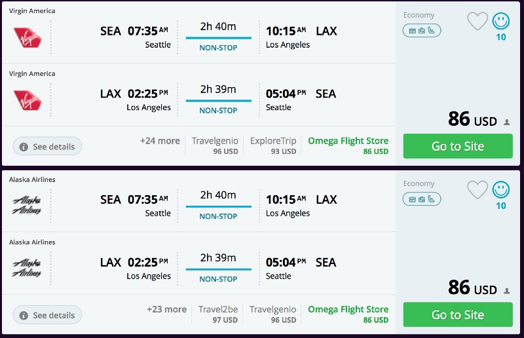Click the smiley rating face on the Virgin America result
Screen dimensions: 524x338
(x=501, y=21)
